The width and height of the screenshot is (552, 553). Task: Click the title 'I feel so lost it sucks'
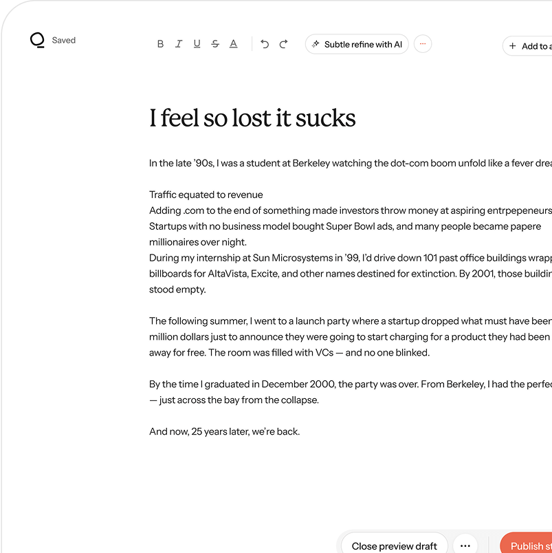point(252,118)
